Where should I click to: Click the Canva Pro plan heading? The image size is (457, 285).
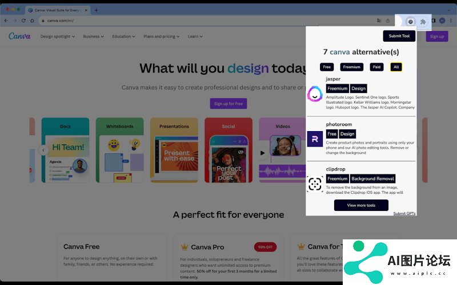click(207, 247)
